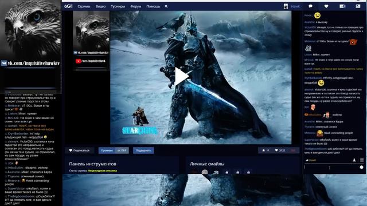Click the heart follower count 3132
The height and width of the screenshot is (206, 367).
point(280,150)
